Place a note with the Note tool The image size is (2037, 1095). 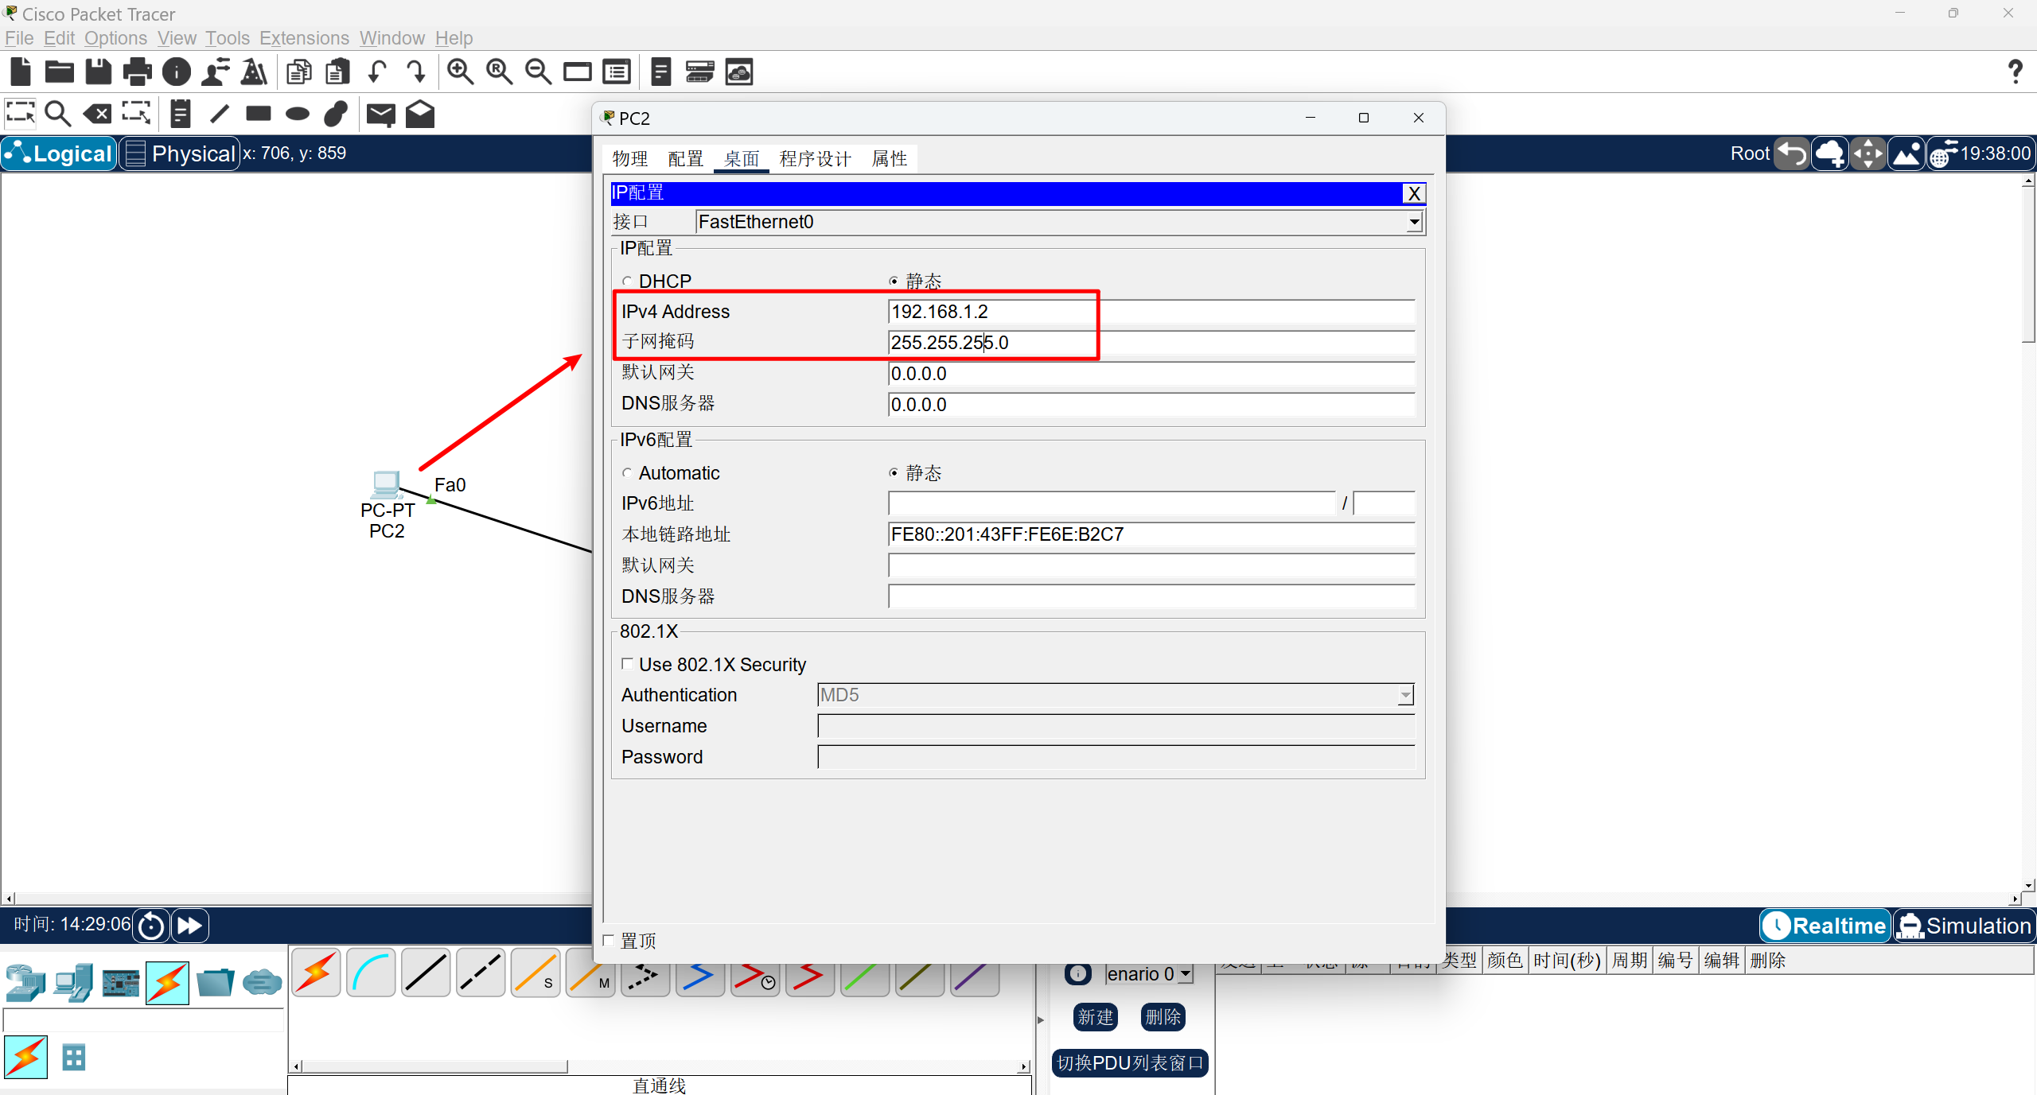tap(181, 114)
